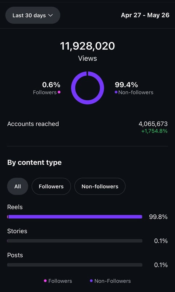Tap the Reels purple progress bar
The image size is (175, 292).
(x=75, y=217)
